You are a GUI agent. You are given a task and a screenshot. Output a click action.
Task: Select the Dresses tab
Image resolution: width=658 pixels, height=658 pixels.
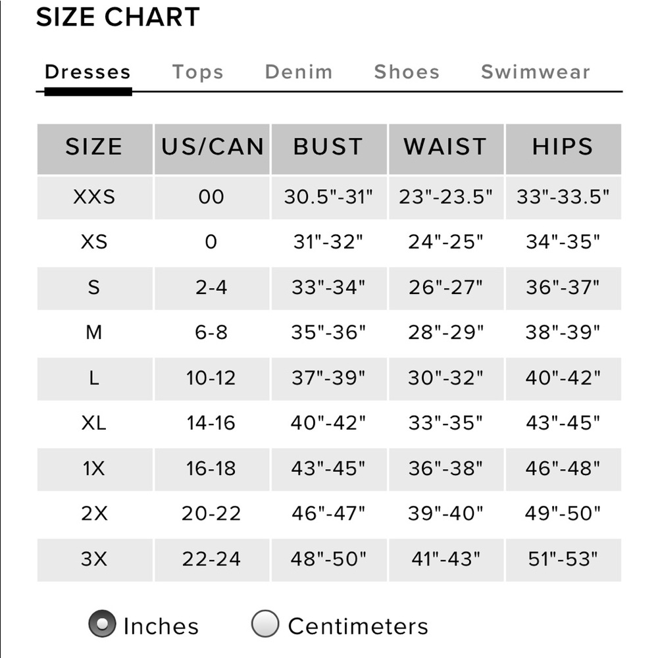[88, 72]
